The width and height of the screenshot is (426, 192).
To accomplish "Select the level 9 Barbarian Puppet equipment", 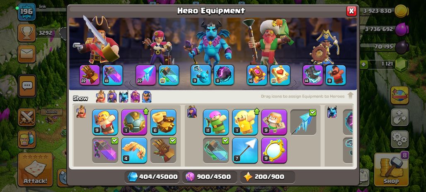I will (x=105, y=122).
